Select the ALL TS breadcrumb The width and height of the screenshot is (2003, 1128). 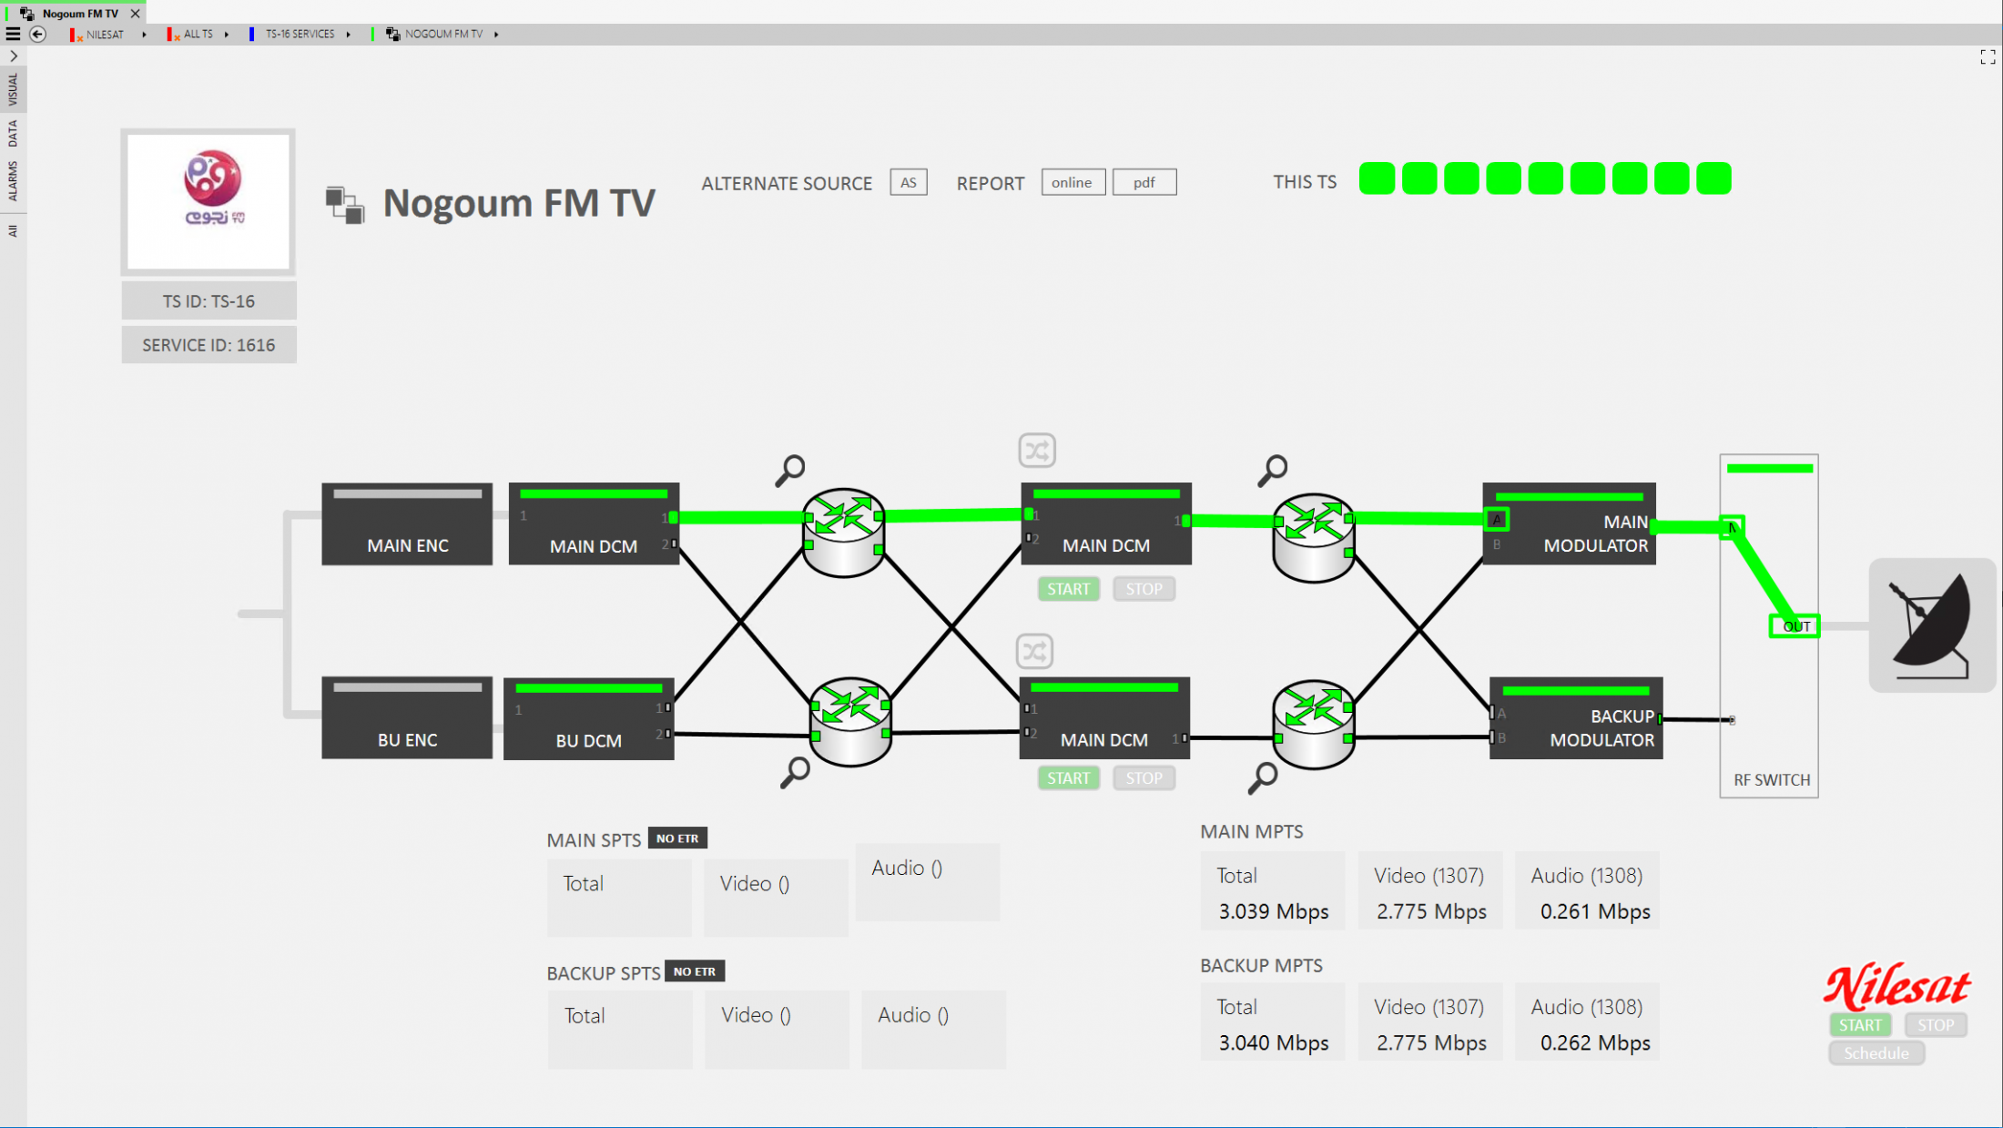(198, 35)
